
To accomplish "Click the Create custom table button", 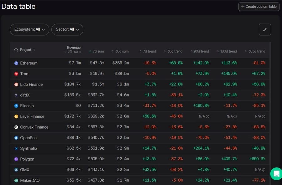I will (259, 7).
